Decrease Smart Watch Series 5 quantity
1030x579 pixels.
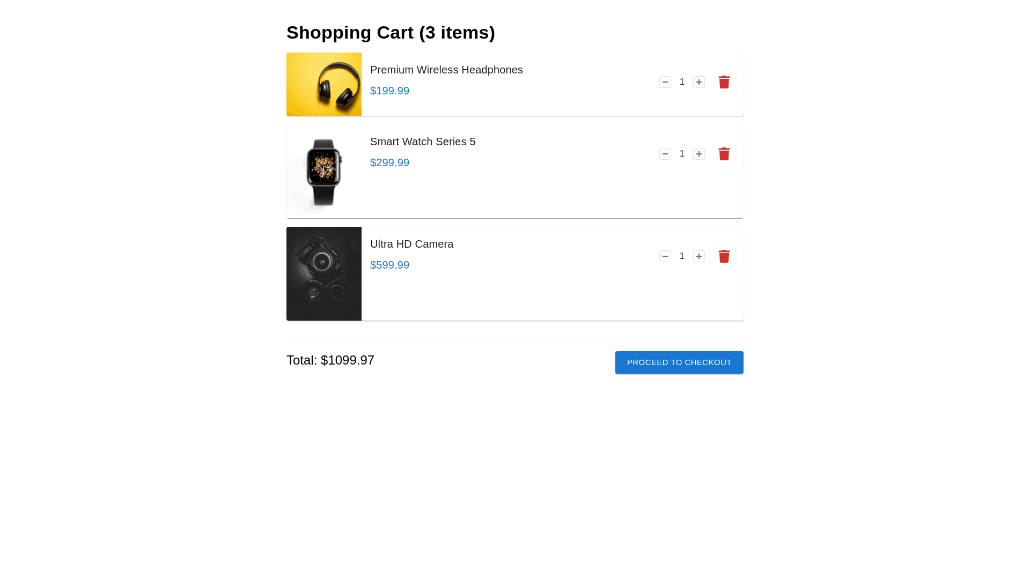(665, 154)
